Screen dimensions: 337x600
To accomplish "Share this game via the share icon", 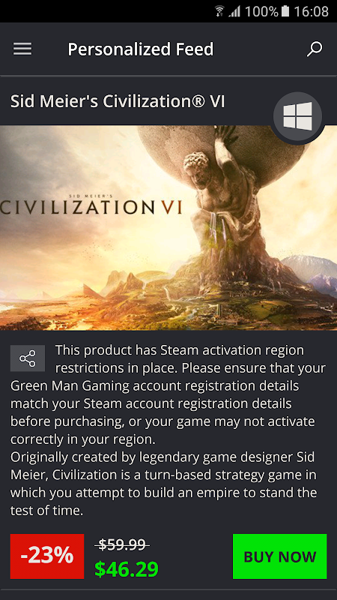I will click(28, 358).
